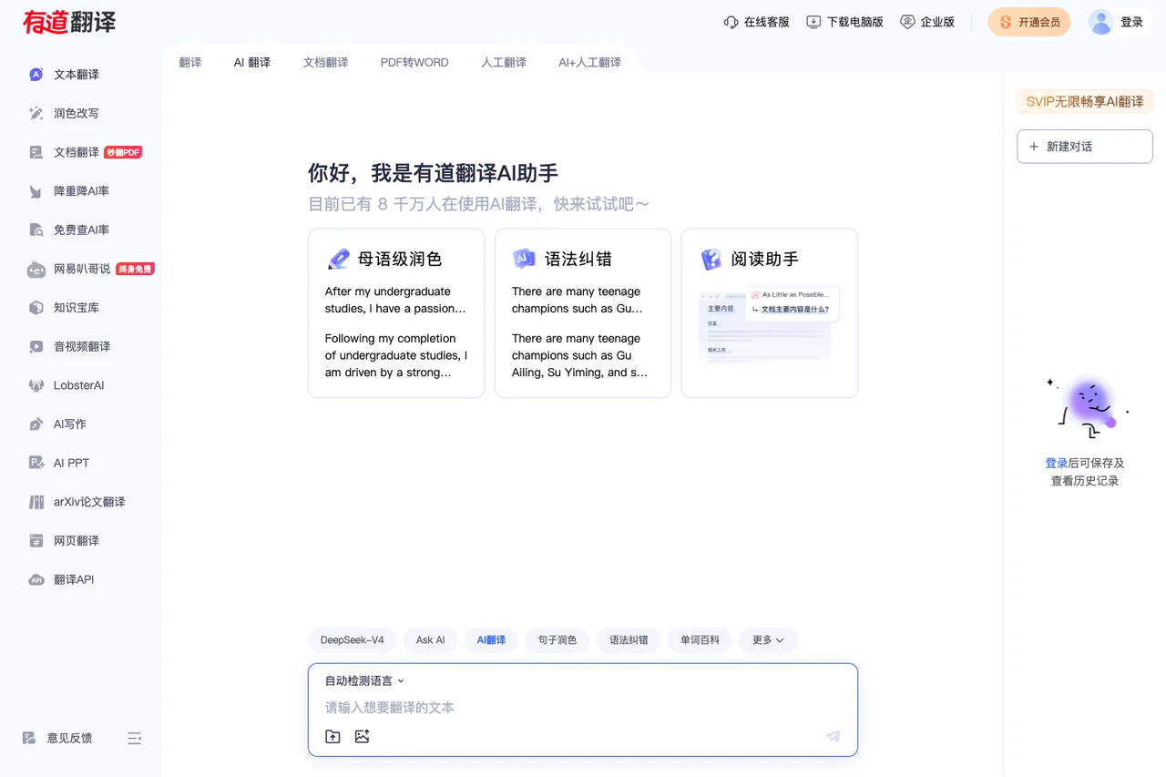This screenshot has height=777, width=1166.
Task: Collapse the sidebar with menu icon
Action: tap(135, 738)
